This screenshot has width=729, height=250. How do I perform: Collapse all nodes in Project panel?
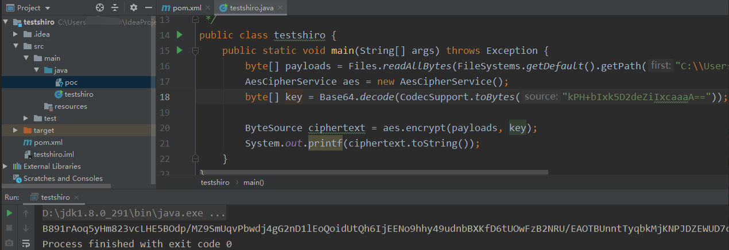(x=115, y=8)
